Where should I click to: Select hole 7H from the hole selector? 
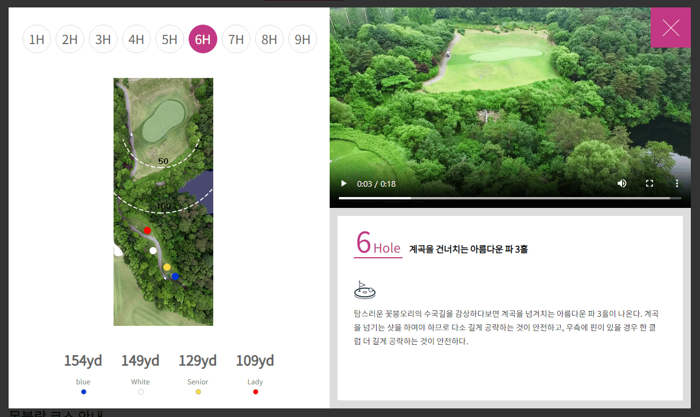(236, 39)
